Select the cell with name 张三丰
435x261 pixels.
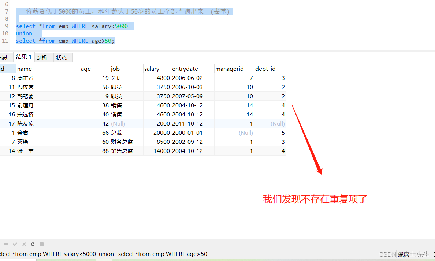48,151
